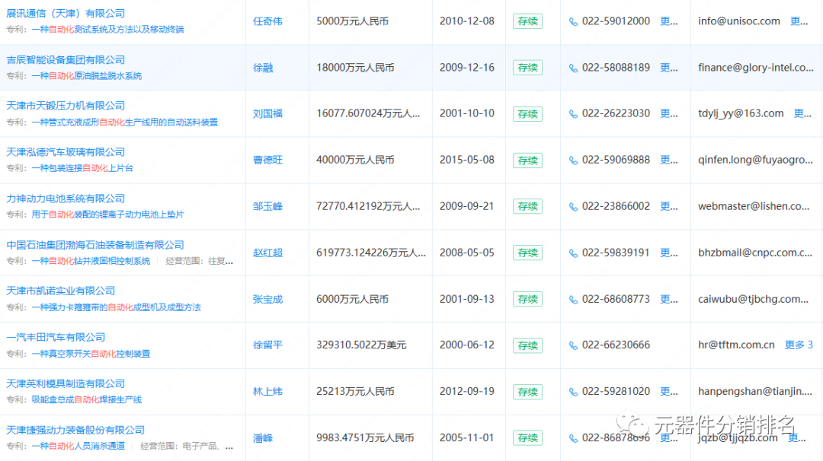
Task: View legal representative 赵红超
Action: click(x=267, y=253)
